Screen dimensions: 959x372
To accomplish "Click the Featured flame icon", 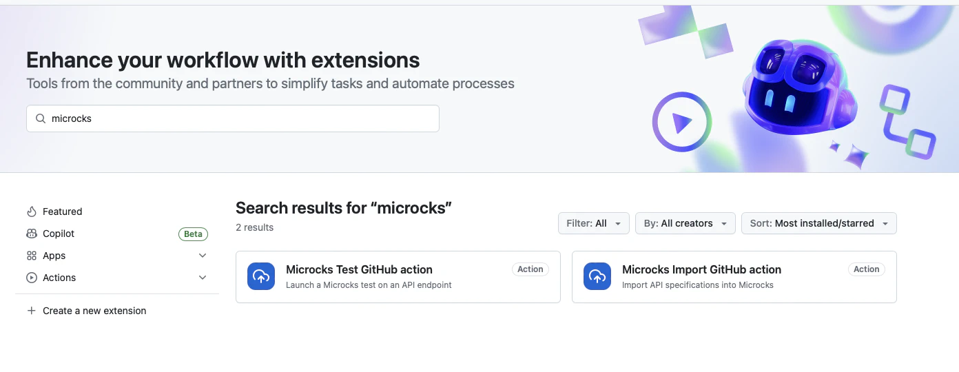I will coord(32,211).
